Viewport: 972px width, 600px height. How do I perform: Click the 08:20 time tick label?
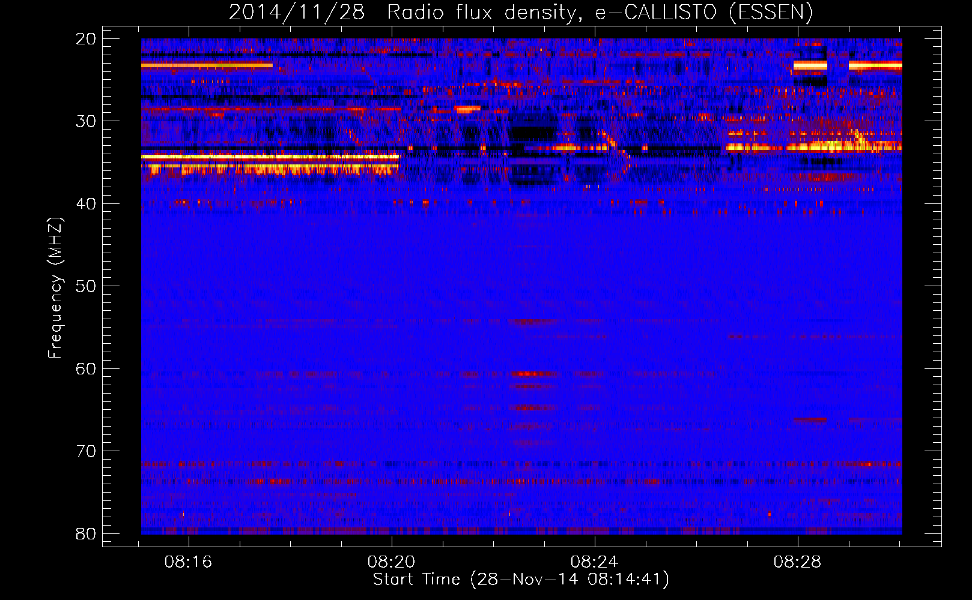(392, 562)
